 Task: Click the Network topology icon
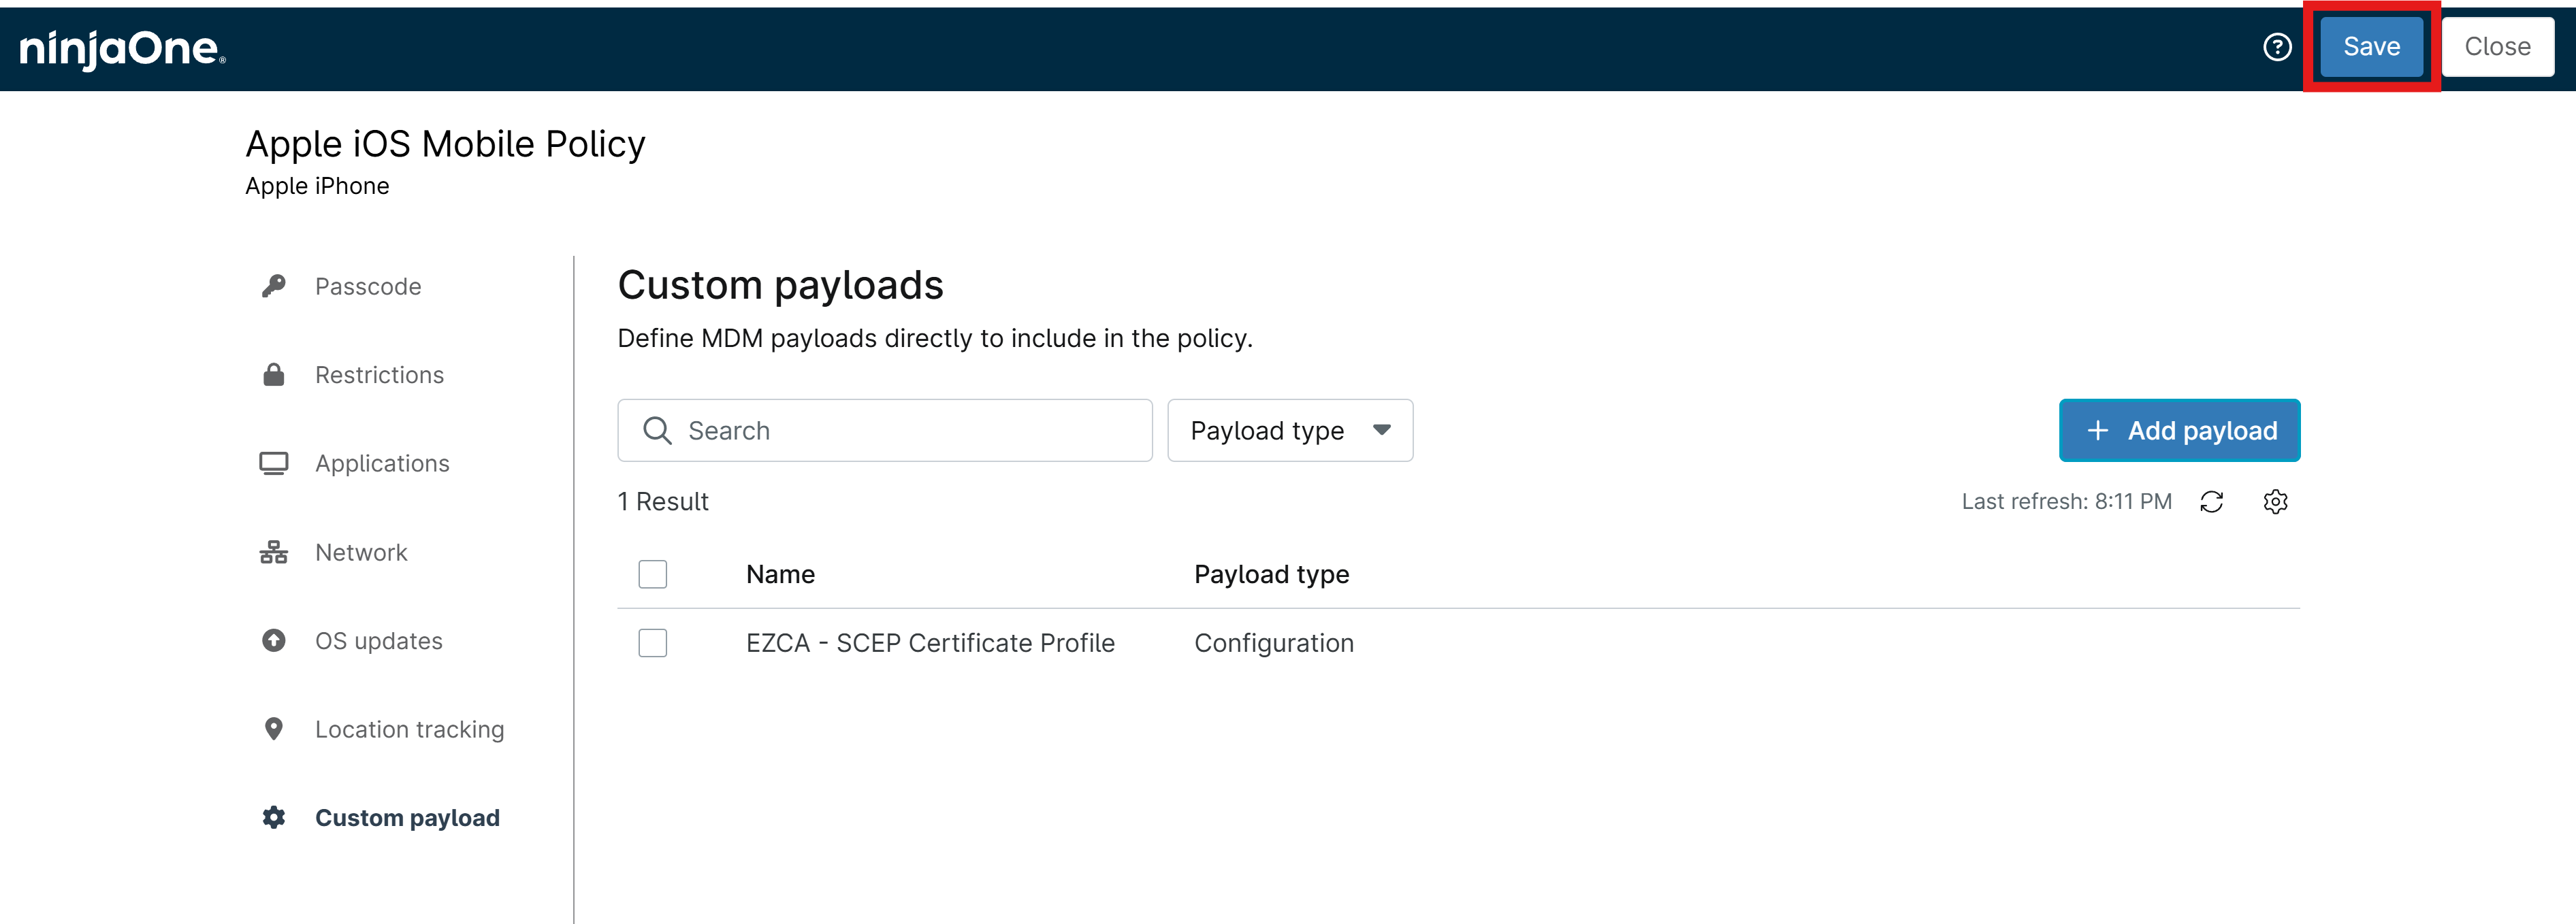(x=273, y=552)
